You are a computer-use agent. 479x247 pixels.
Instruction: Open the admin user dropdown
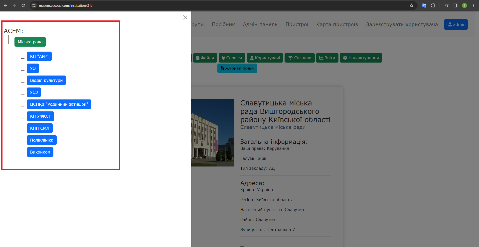(456, 24)
